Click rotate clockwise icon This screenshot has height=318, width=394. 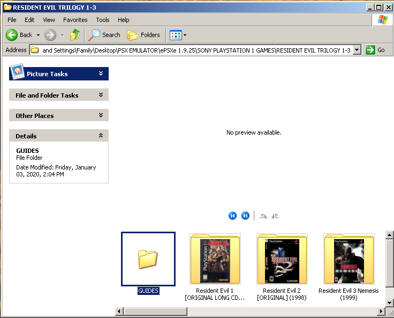tap(263, 216)
